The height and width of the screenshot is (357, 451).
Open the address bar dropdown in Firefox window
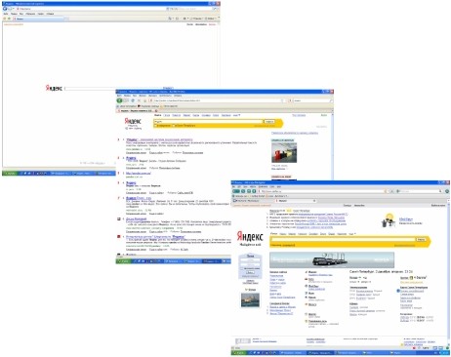(282, 100)
